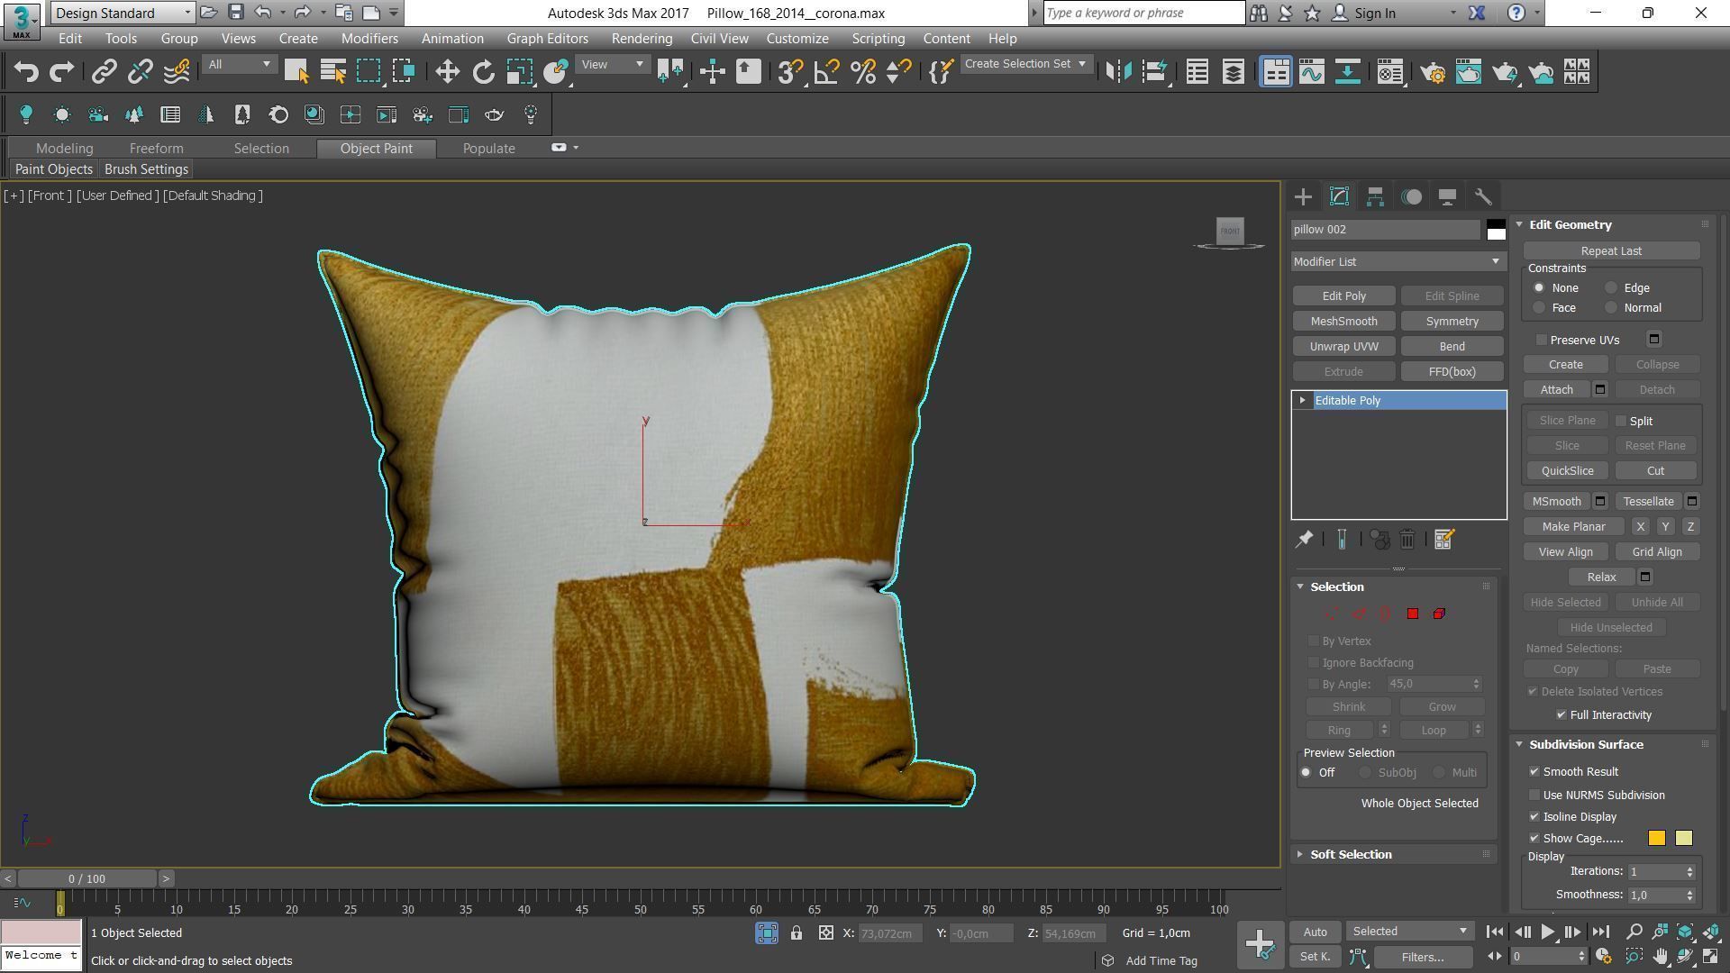This screenshot has width=1730, height=973.
Task: Open Render Setup teapot icon
Action: tap(1433, 72)
